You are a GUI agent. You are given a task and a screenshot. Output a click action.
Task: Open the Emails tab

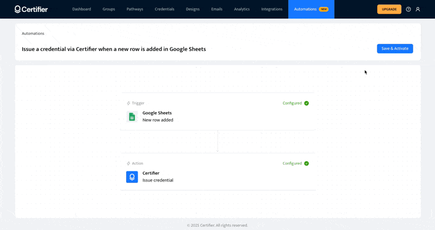coord(216,9)
